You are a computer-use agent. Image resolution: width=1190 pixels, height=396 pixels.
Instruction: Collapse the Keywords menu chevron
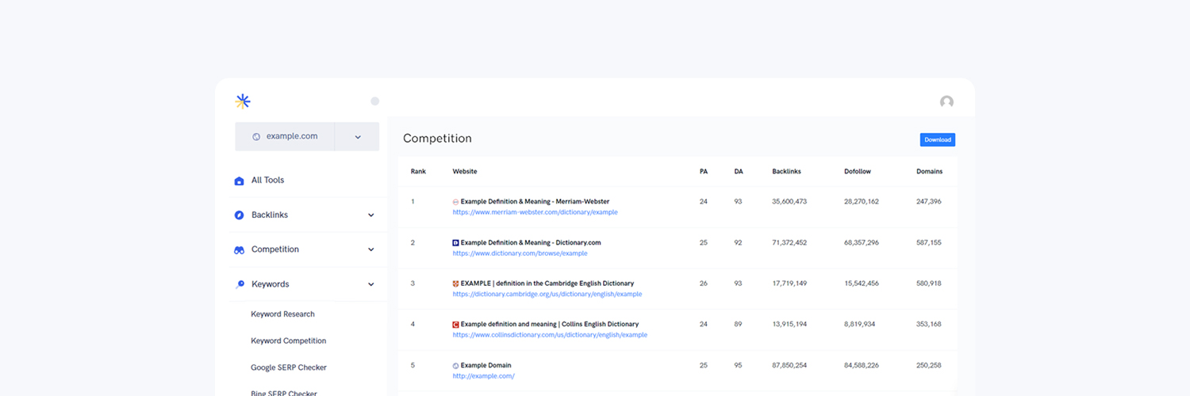click(370, 284)
